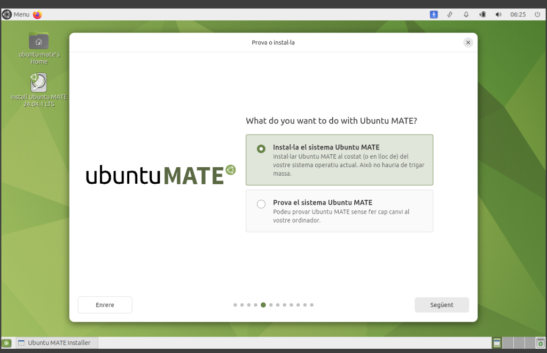Open the Trash icon in the bottom panel
The height and width of the screenshot is (353, 547).
tap(540, 343)
